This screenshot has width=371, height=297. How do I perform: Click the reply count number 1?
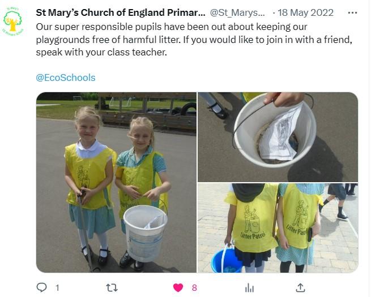pyautogui.click(x=57, y=288)
